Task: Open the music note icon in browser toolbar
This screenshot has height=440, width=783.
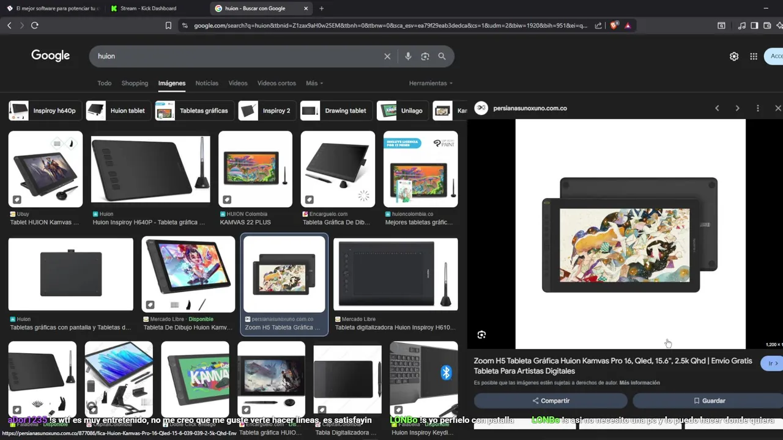Action: pyautogui.click(x=741, y=26)
